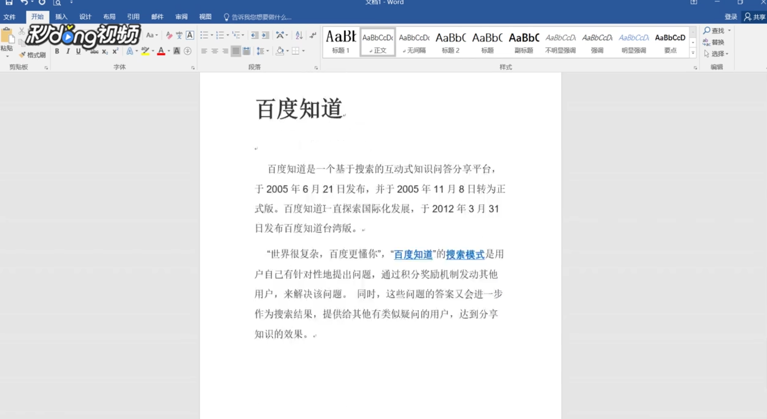This screenshot has width=767, height=419.
Task: Open the borders dropdown arrow
Action: [x=303, y=51]
